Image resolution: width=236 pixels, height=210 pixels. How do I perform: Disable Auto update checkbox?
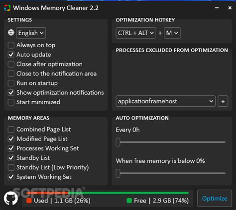(x=11, y=55)
